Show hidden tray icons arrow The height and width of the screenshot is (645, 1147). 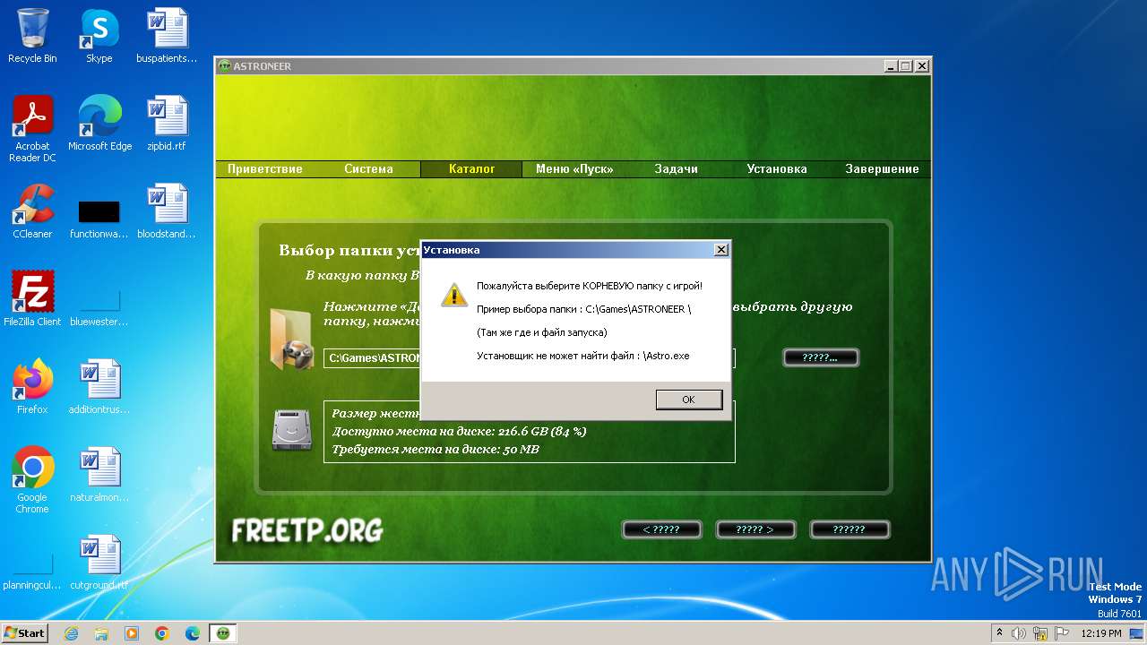[999, 633]
